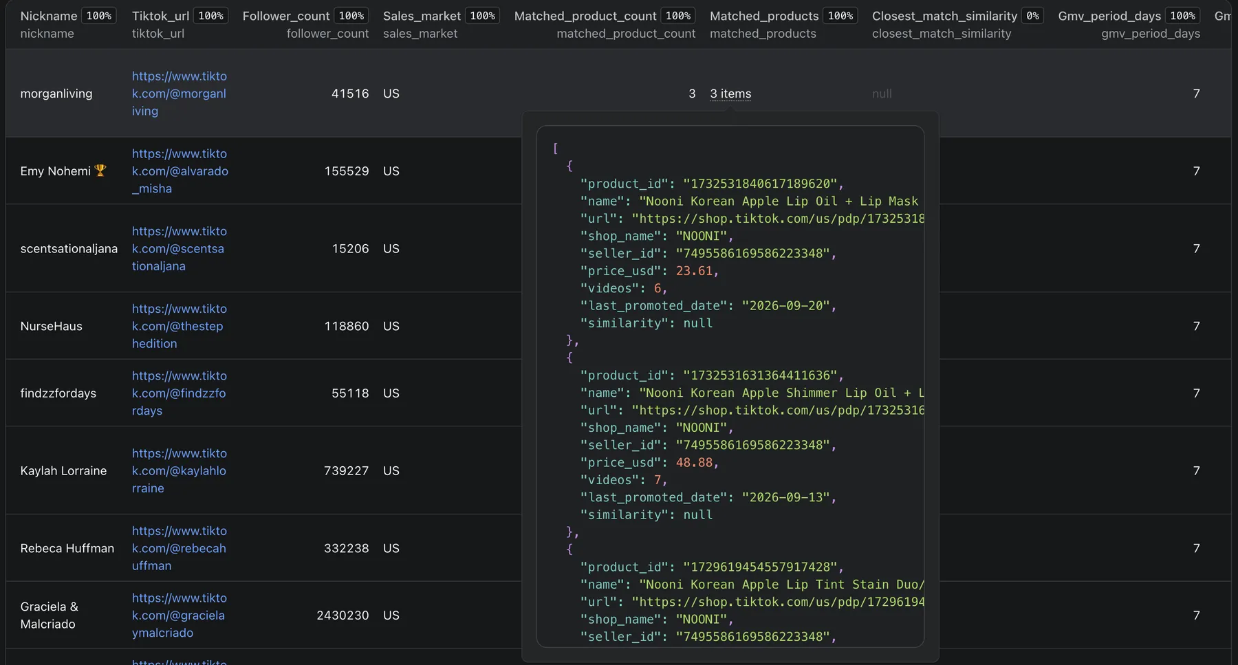Click follower count 155529

(x=347, y=171)
